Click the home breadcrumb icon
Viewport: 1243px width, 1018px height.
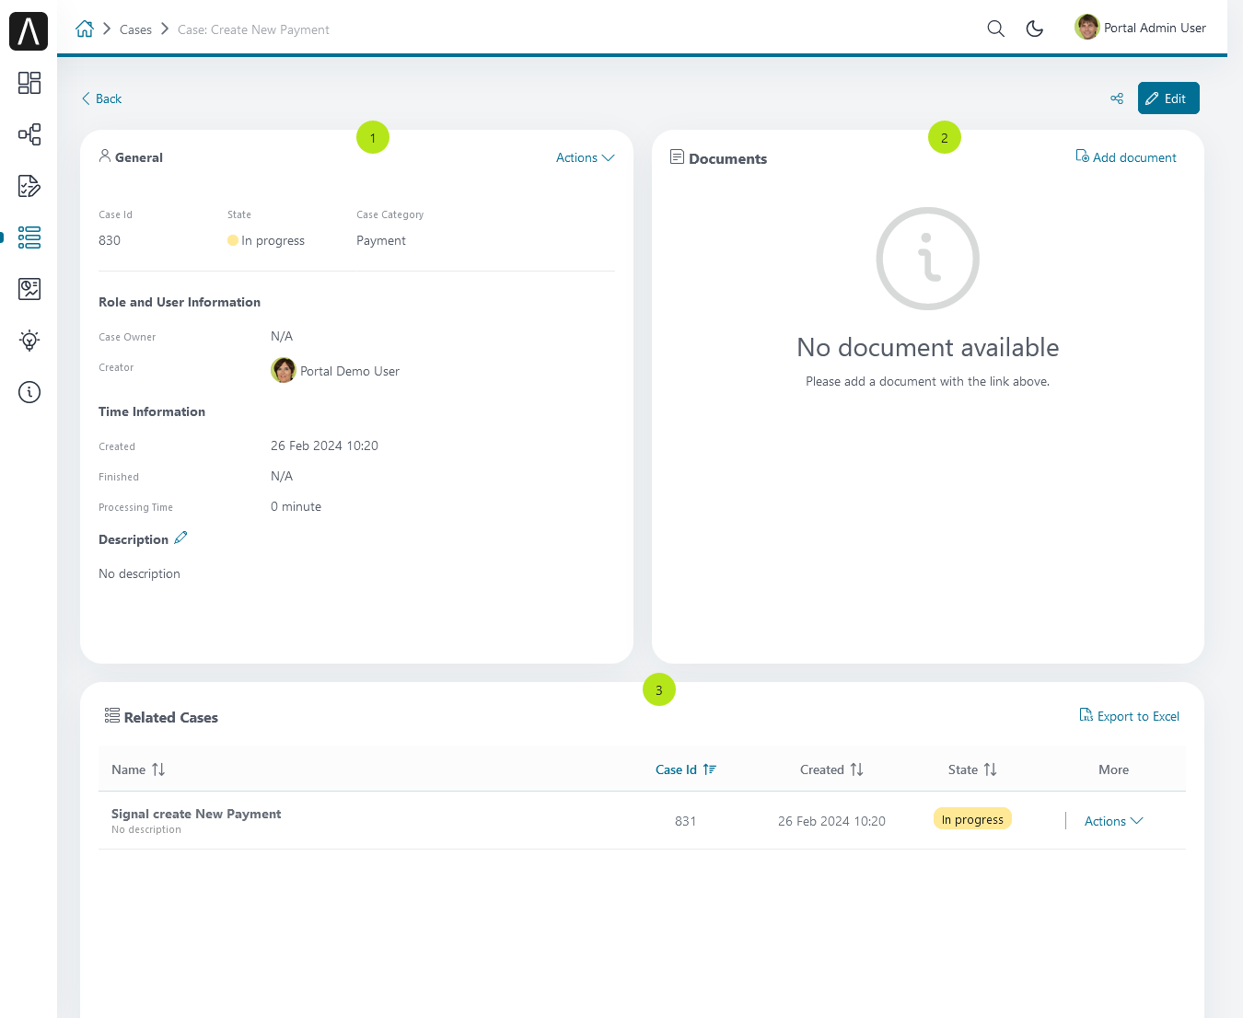85,29
